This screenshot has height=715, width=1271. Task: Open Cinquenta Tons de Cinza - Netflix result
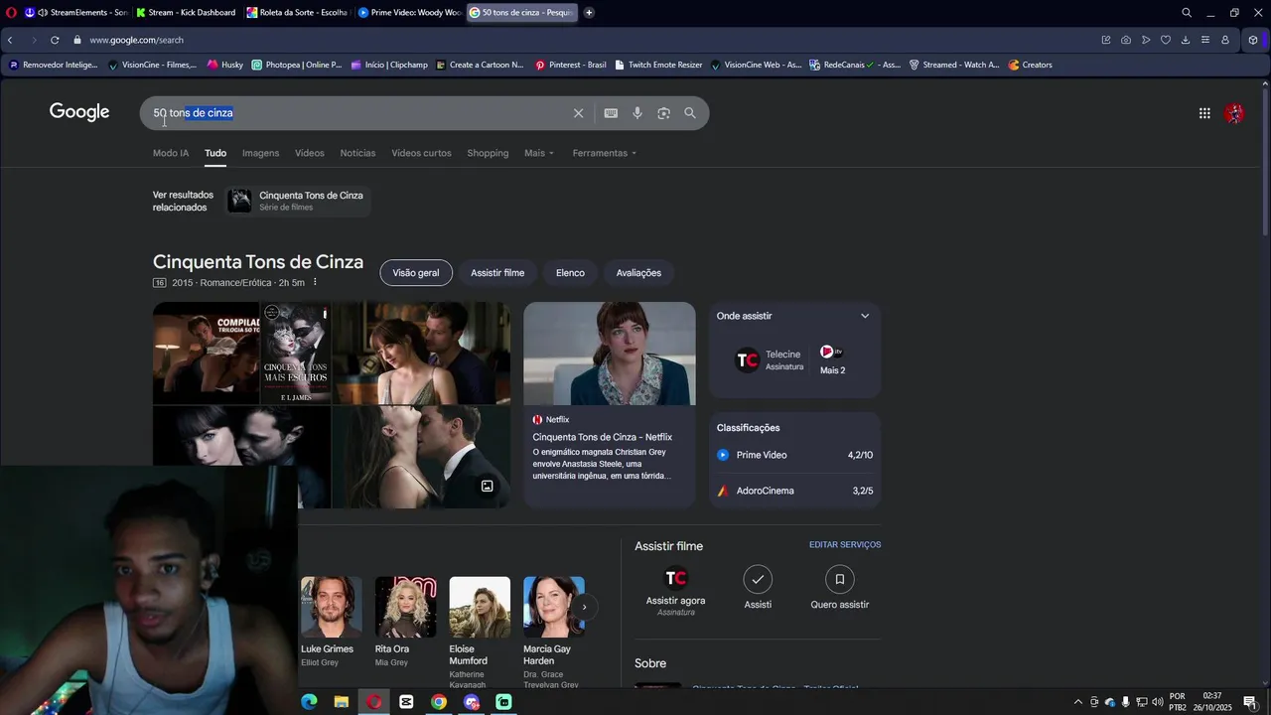(603, 437)
